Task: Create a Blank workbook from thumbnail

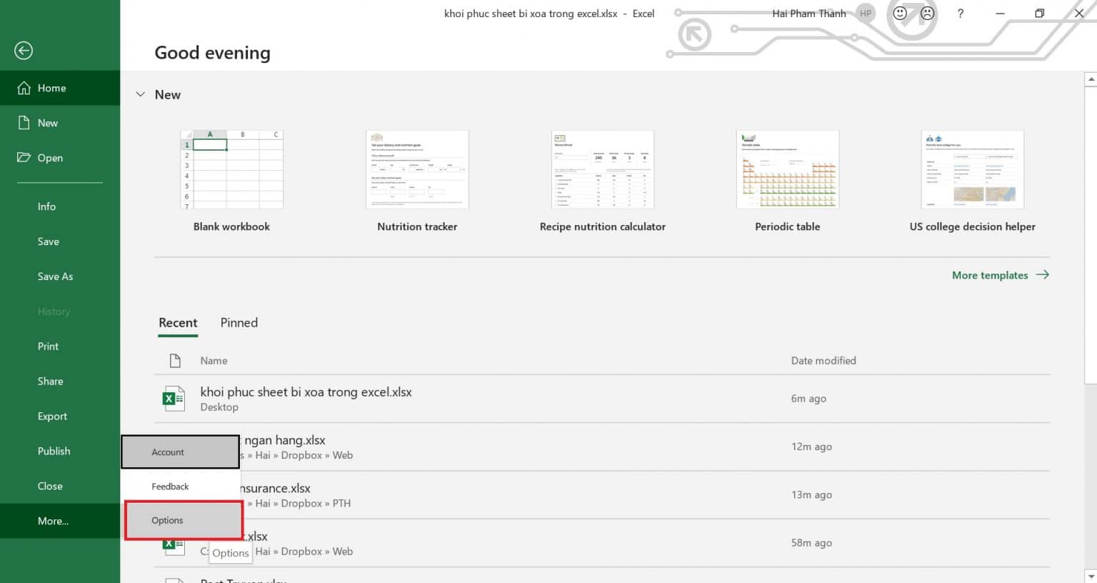Action: click(x=231, y=169)
